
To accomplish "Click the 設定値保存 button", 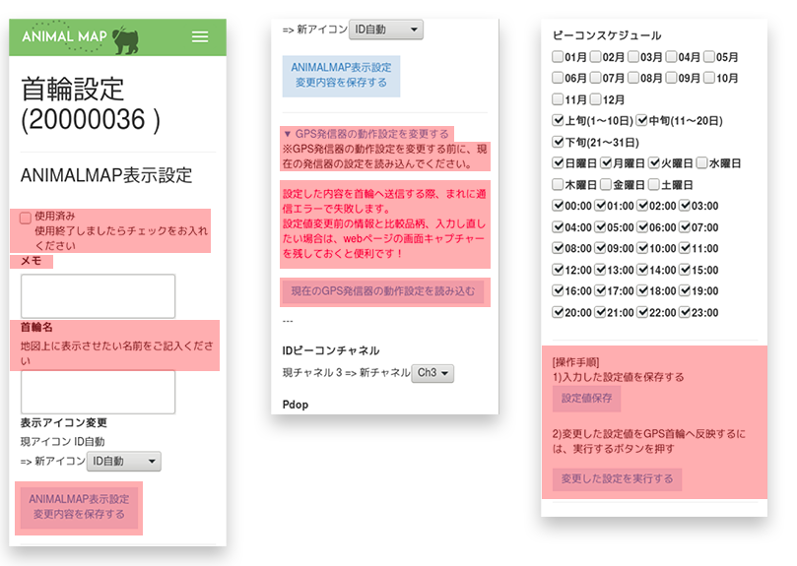I will pyautogui.click(x=586, y=399).
